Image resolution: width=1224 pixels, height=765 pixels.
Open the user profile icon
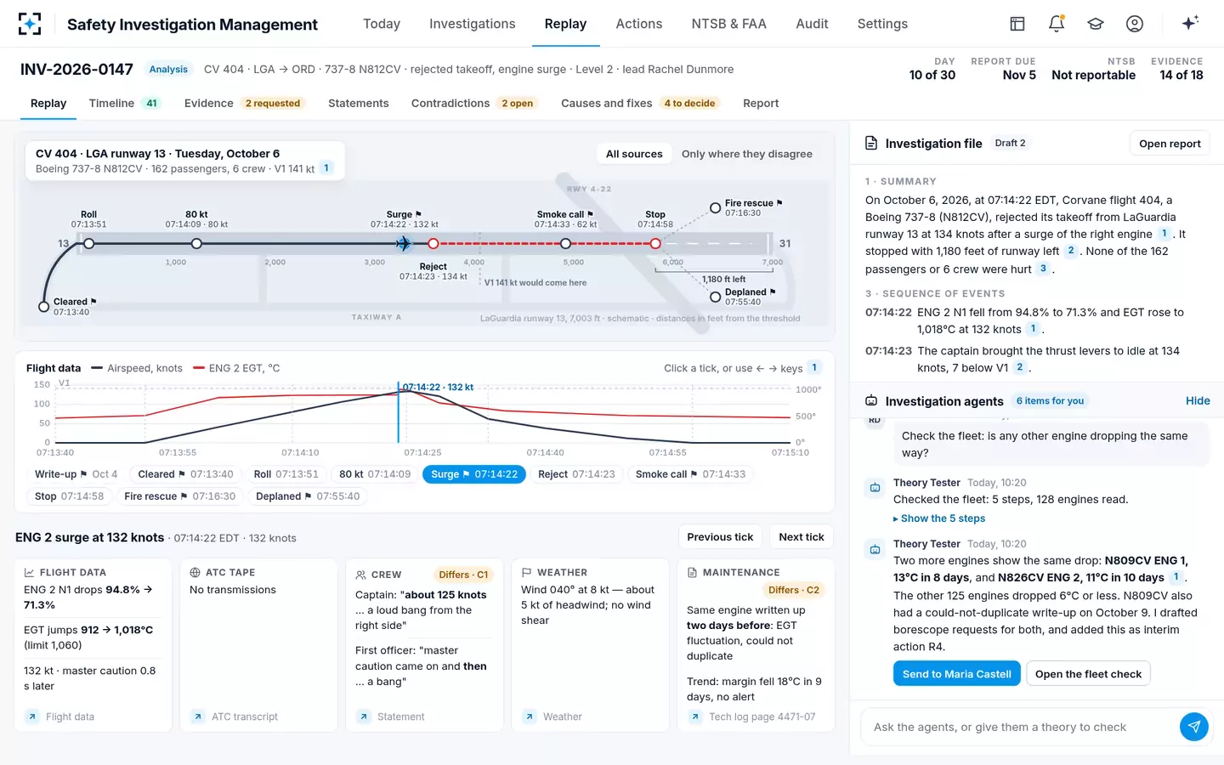pyautogui.click(x=1135, y=24)
